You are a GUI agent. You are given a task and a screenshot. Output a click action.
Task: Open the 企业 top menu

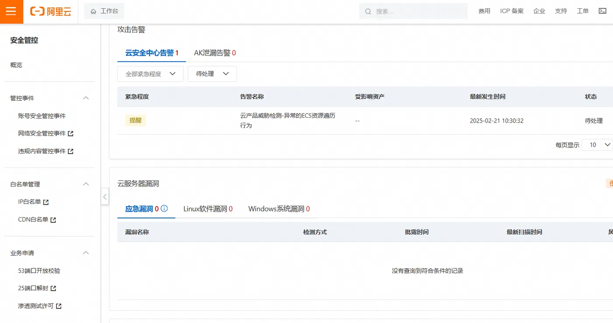[539, 11]
